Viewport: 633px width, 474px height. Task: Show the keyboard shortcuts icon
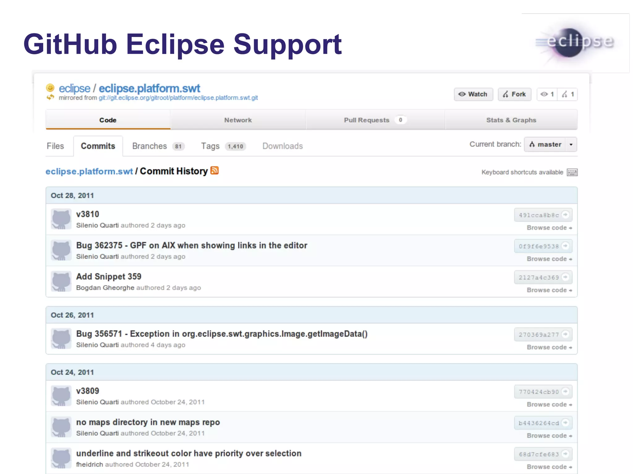(572, 172)
